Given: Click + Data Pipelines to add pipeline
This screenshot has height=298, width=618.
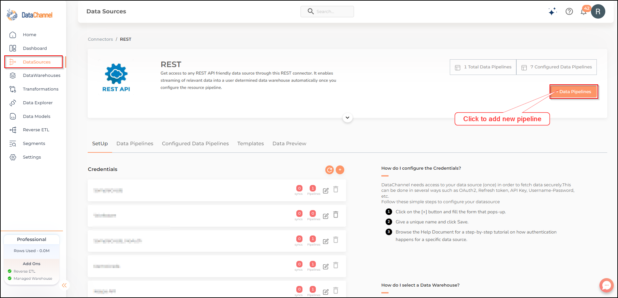Looking at the screenshot, I should [x=574, y=92].
